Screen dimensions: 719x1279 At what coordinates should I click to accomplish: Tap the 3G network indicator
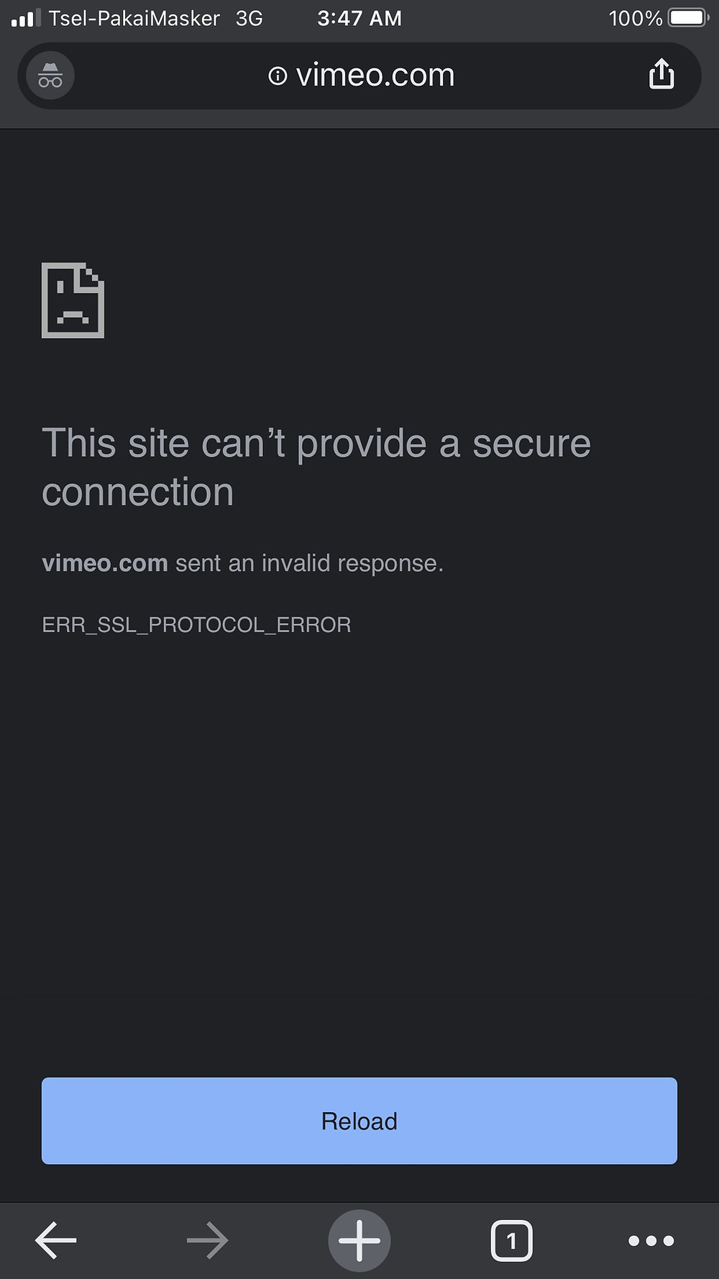pos(249,18)
